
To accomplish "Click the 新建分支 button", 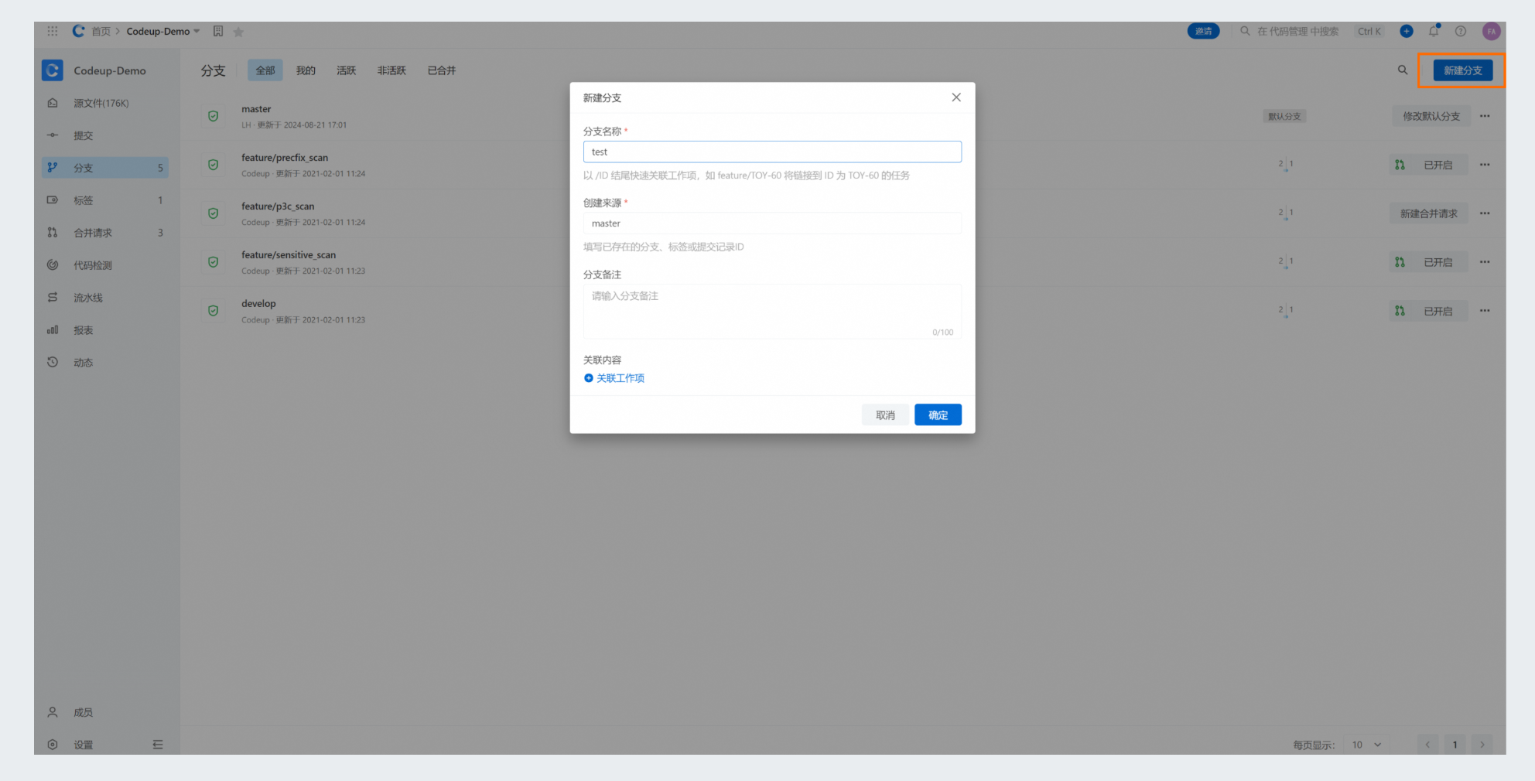I will 1462,70.
